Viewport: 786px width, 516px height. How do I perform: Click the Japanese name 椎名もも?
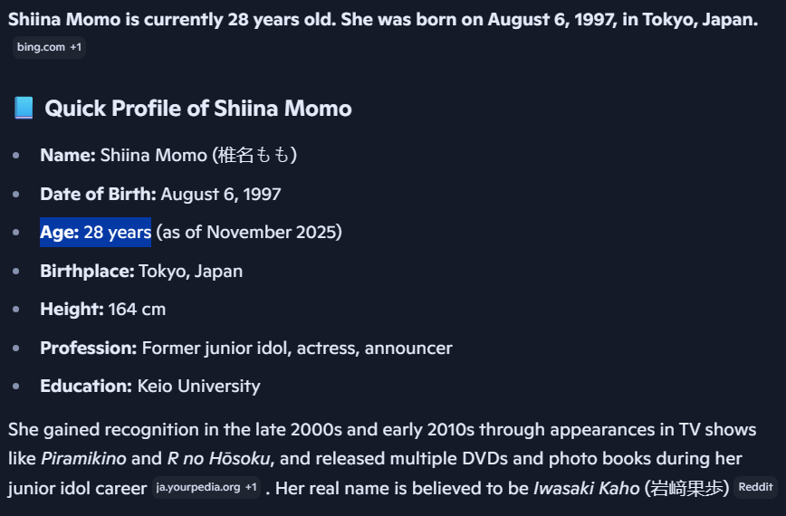coord(255,156)
